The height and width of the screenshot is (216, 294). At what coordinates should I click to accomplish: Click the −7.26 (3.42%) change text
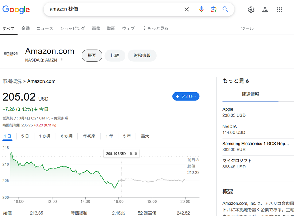tap(18, 109)
